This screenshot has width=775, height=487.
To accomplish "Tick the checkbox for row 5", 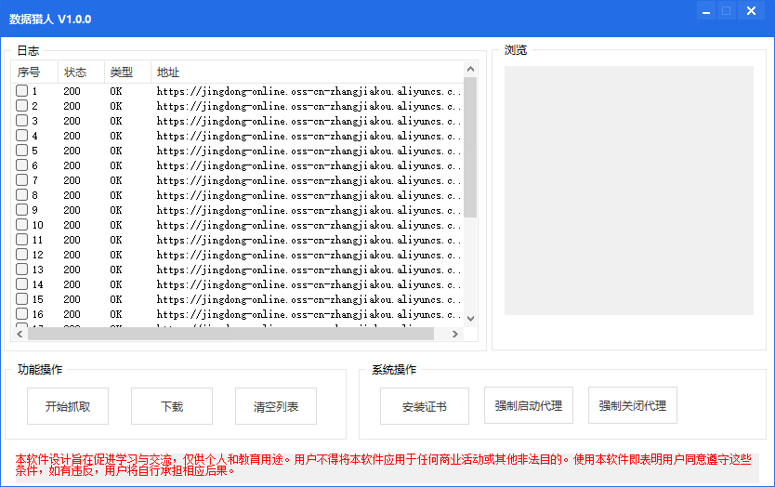I will pyautogui.click(x=21, y=151).
